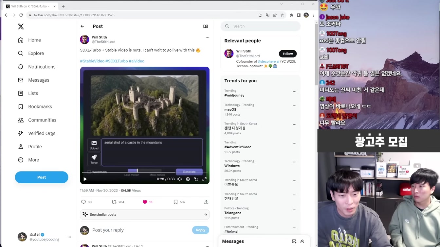Open Verified Orgs page

tap(36, 133)
